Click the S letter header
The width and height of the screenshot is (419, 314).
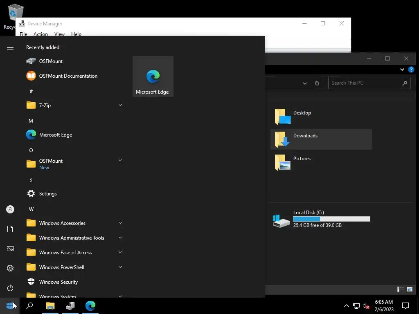tap(31, 180)
